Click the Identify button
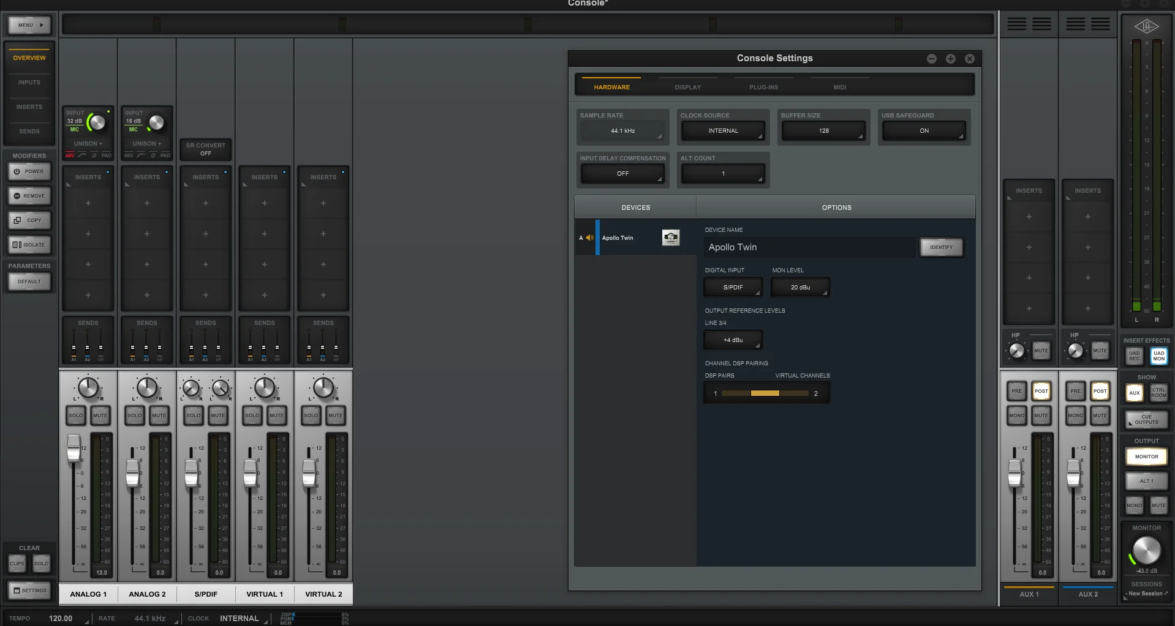Screen dimensions: 1175x626 point(941,247)
